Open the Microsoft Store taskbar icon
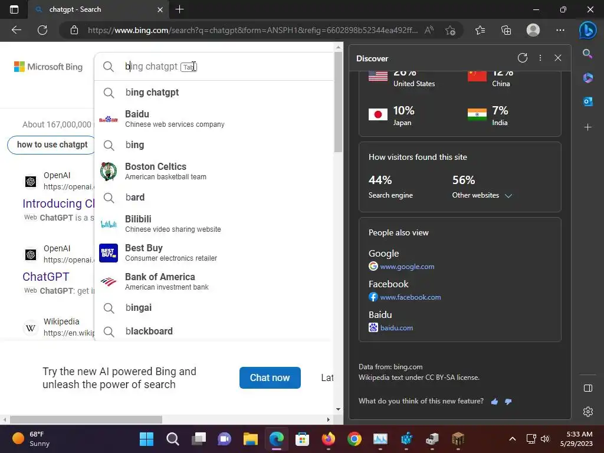Image resolution: width=604 pixels, height=453 pixels. click(303, 439)
